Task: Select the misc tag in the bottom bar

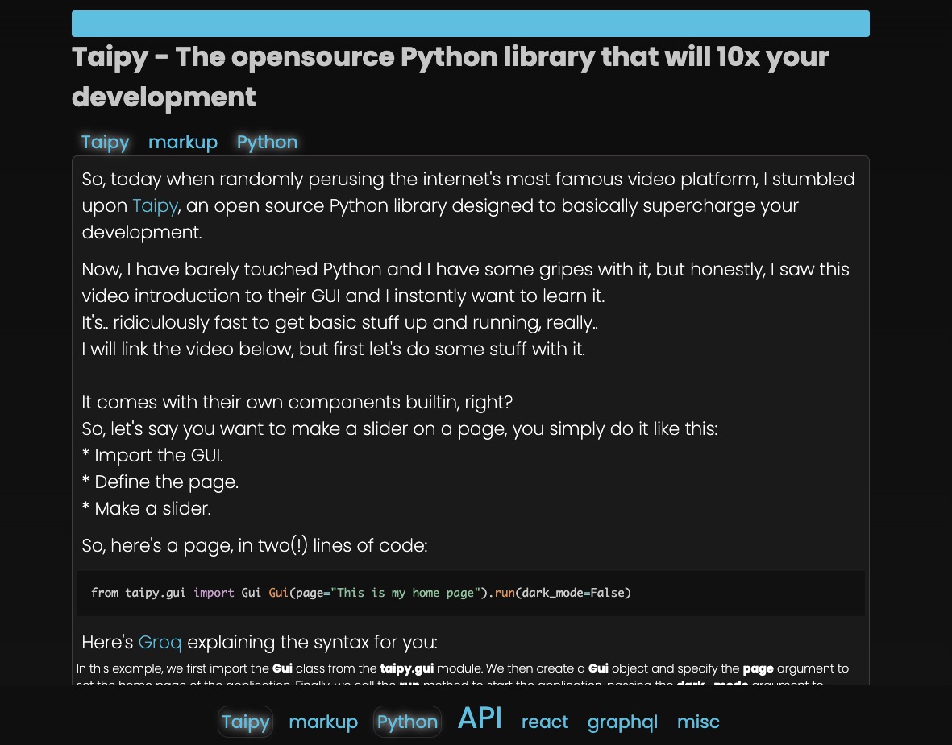Action: click(698, 722)
